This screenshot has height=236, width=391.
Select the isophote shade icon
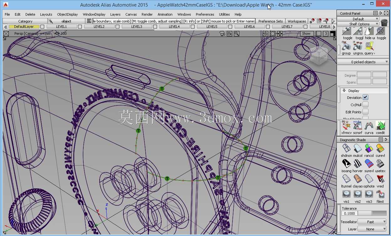(x=369, y=179)
